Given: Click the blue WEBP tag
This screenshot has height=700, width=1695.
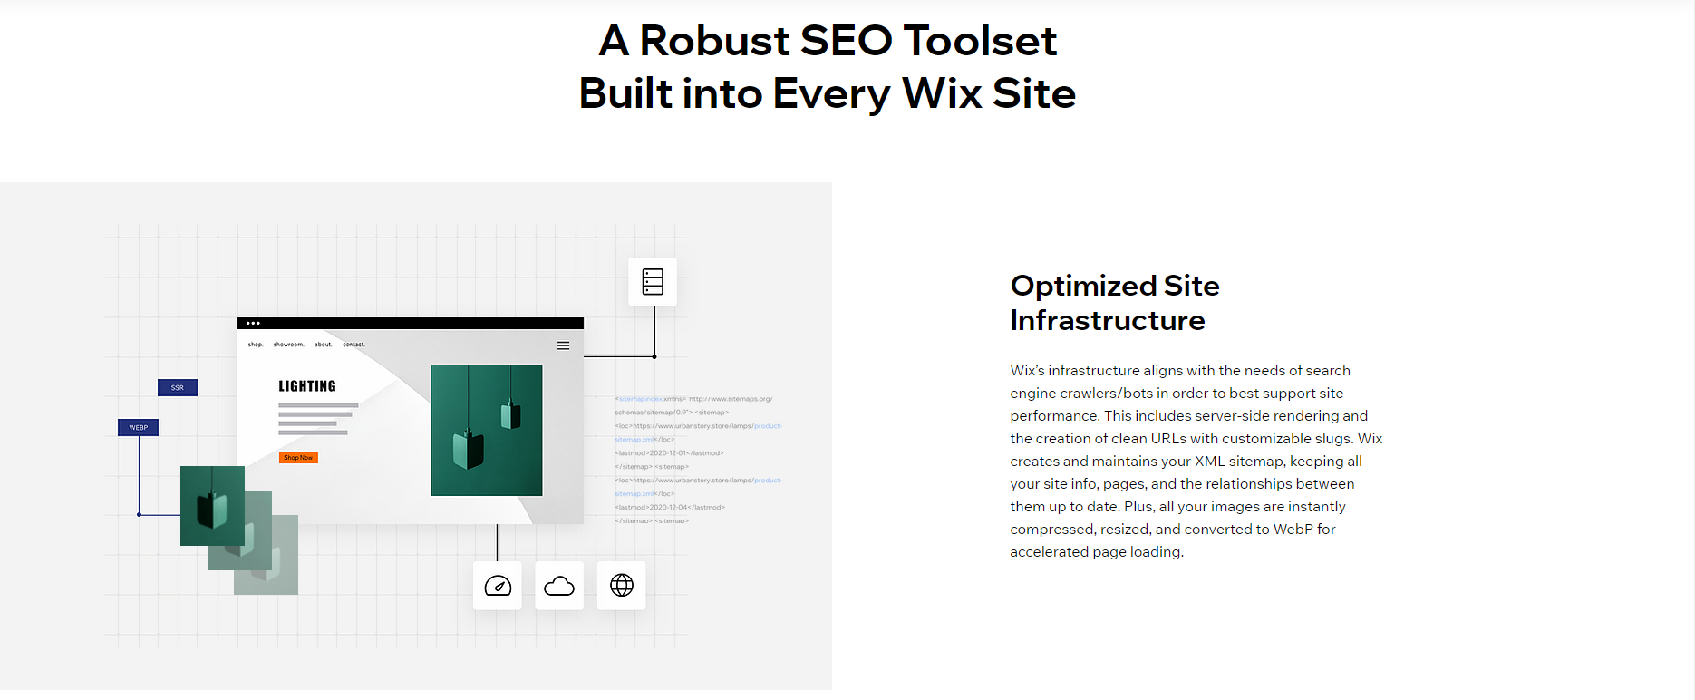Looking at the screenshot, I should pyautogui.click(x=139, y=428).
